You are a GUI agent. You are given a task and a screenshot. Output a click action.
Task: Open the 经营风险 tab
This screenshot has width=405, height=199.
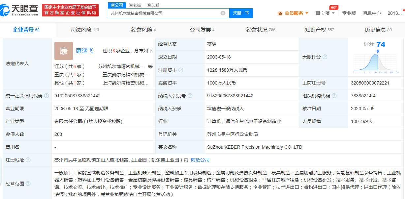[143, 30]
